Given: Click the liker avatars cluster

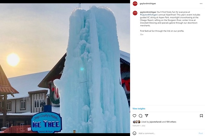Looking at the screenshot, I should point(137,122).
